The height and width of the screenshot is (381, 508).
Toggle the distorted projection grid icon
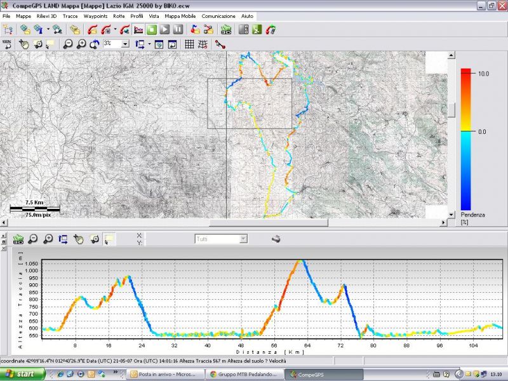[203, 44]
